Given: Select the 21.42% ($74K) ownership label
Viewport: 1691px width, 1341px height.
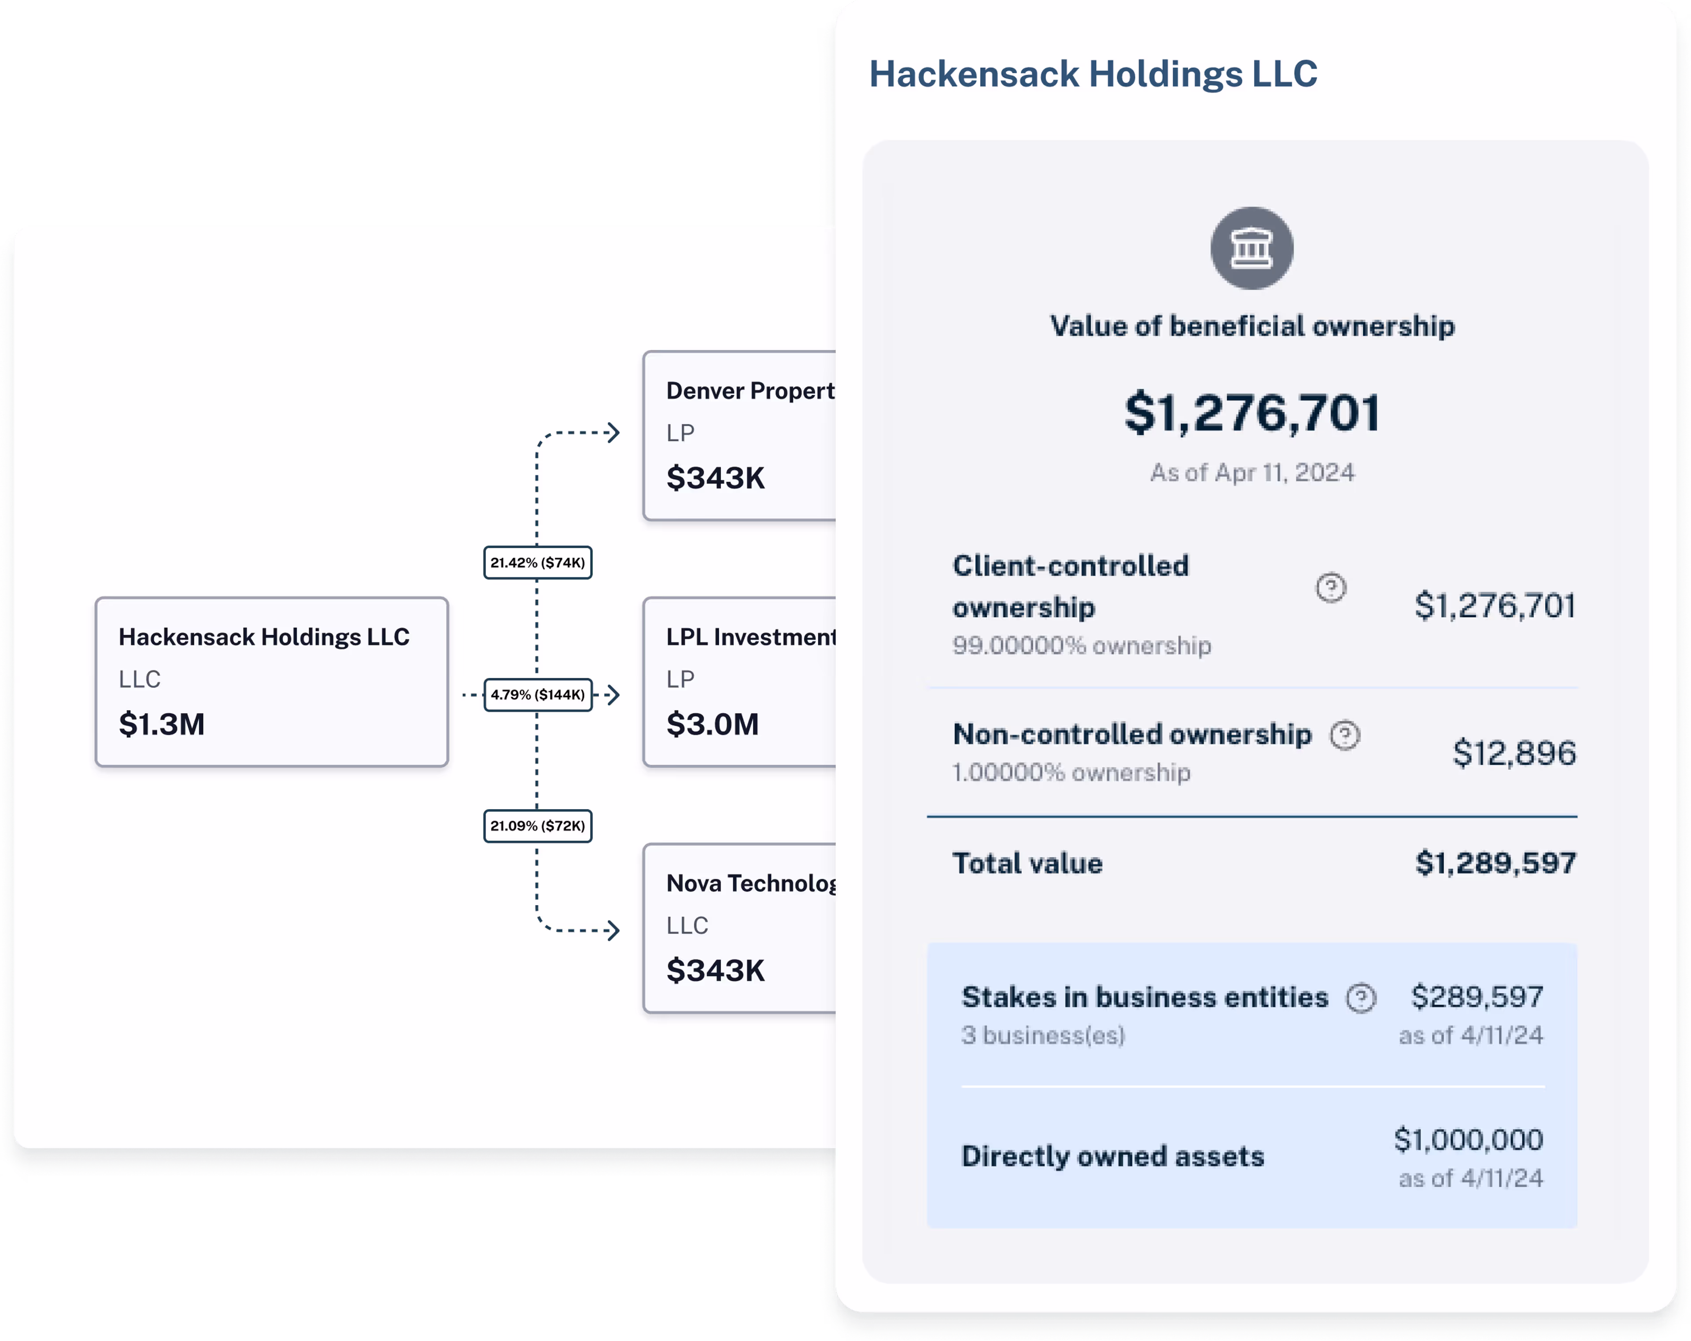Looking at the screenshot, I should (x=537, y=562).
